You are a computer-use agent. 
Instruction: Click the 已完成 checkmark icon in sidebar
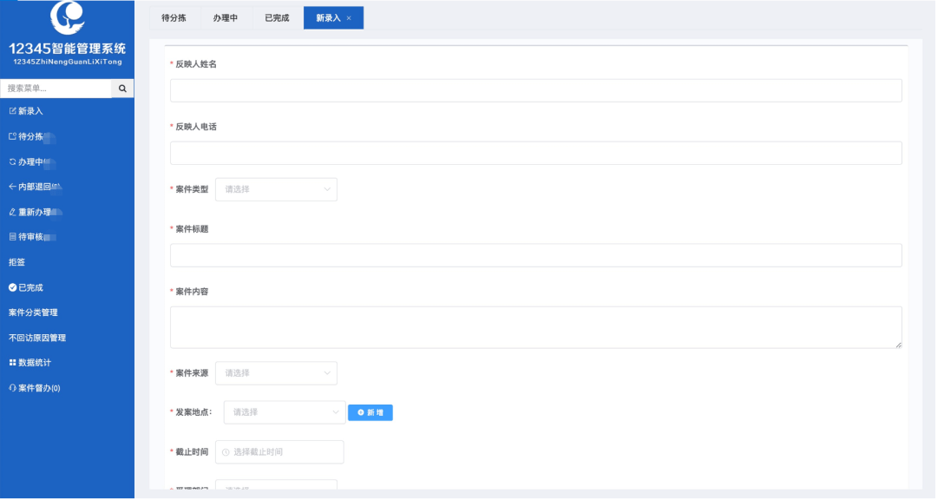coord(12,287)
